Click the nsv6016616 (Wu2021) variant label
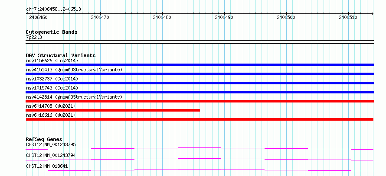The image size is (386, 176). [x=51, y=115]
